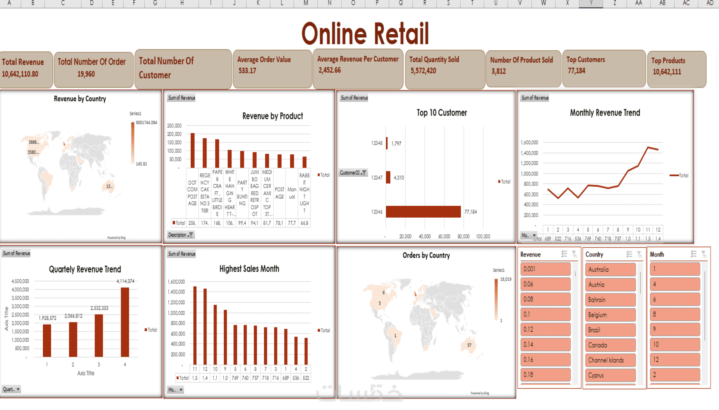Enable multi-select on the Month slicer
Viewport: 719px width, 410px height.
tap(694, 254)
